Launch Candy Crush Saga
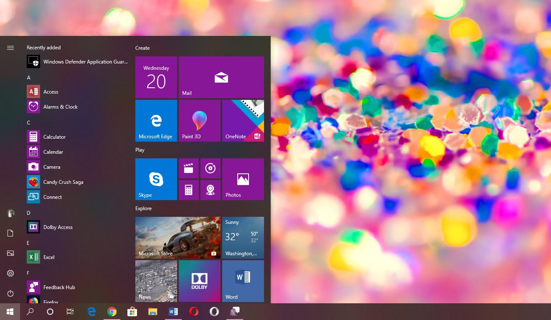 pyautogui.click(x=77, y=182)
